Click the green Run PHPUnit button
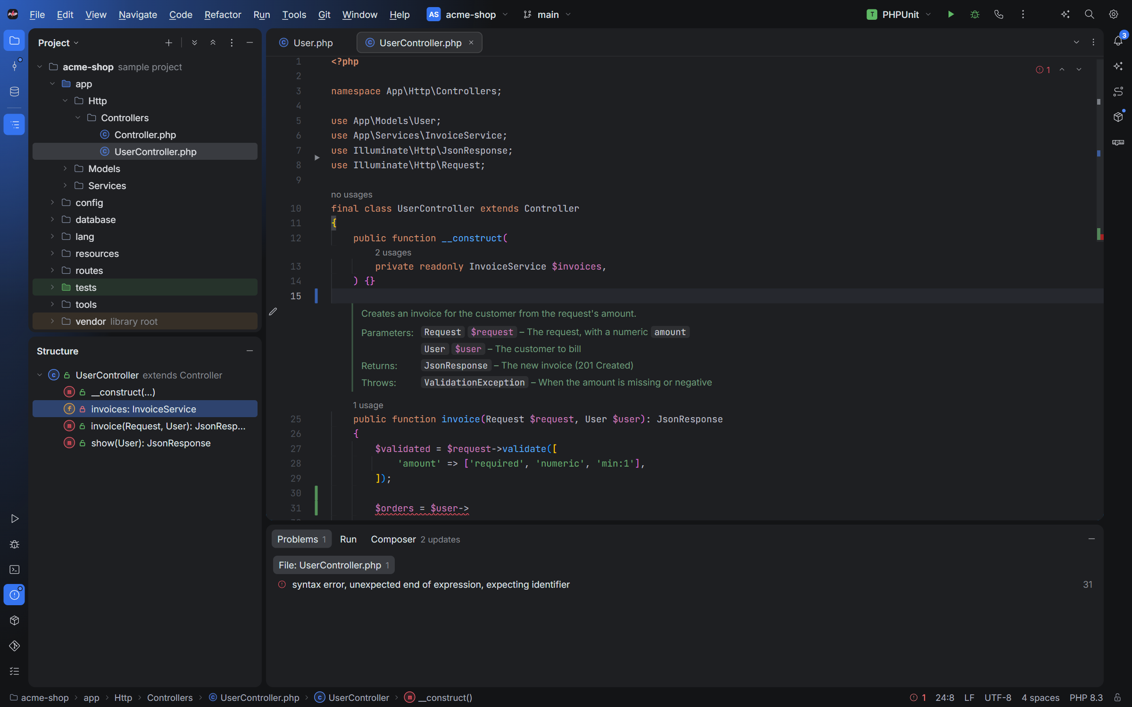This screenshot has height=707, width=1132. [x=951, y=15]
